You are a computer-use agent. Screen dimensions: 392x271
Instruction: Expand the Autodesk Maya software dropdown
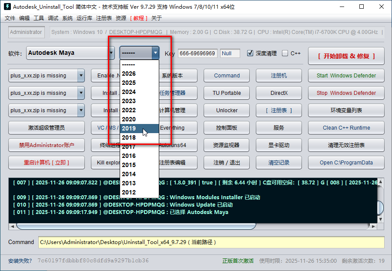pos(111,53)
